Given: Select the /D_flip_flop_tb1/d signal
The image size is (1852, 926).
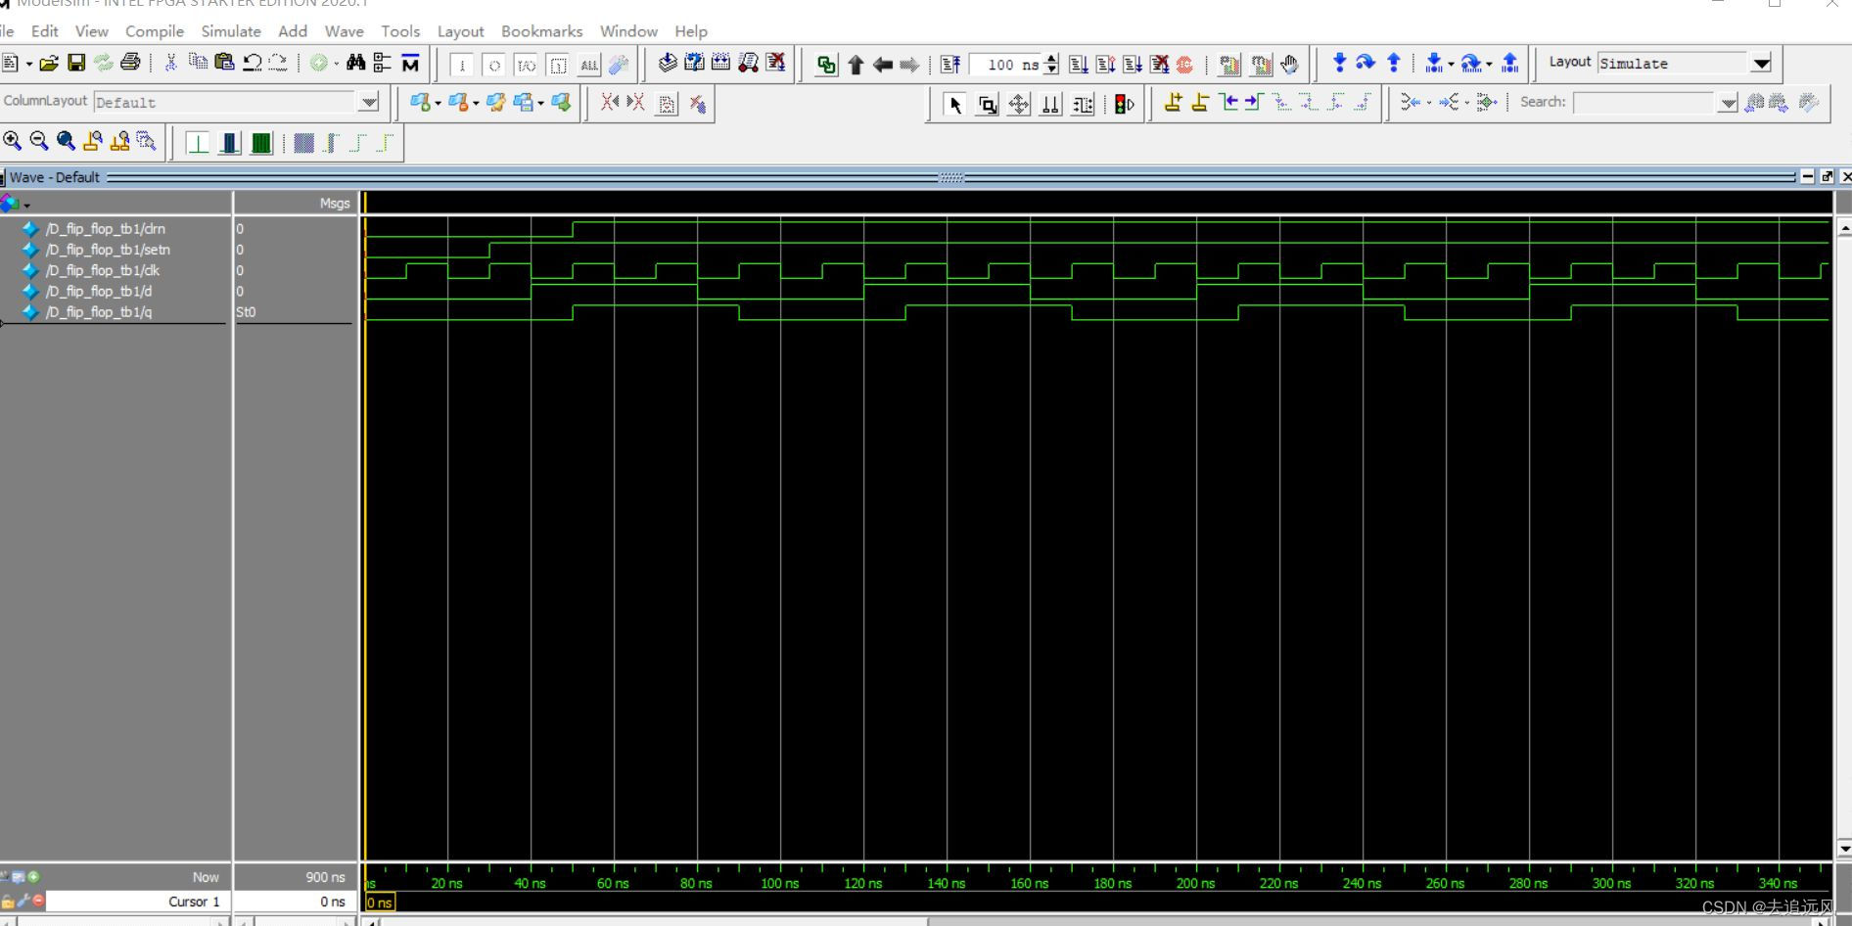Looking at the screenshot, I should click(99, 291).
